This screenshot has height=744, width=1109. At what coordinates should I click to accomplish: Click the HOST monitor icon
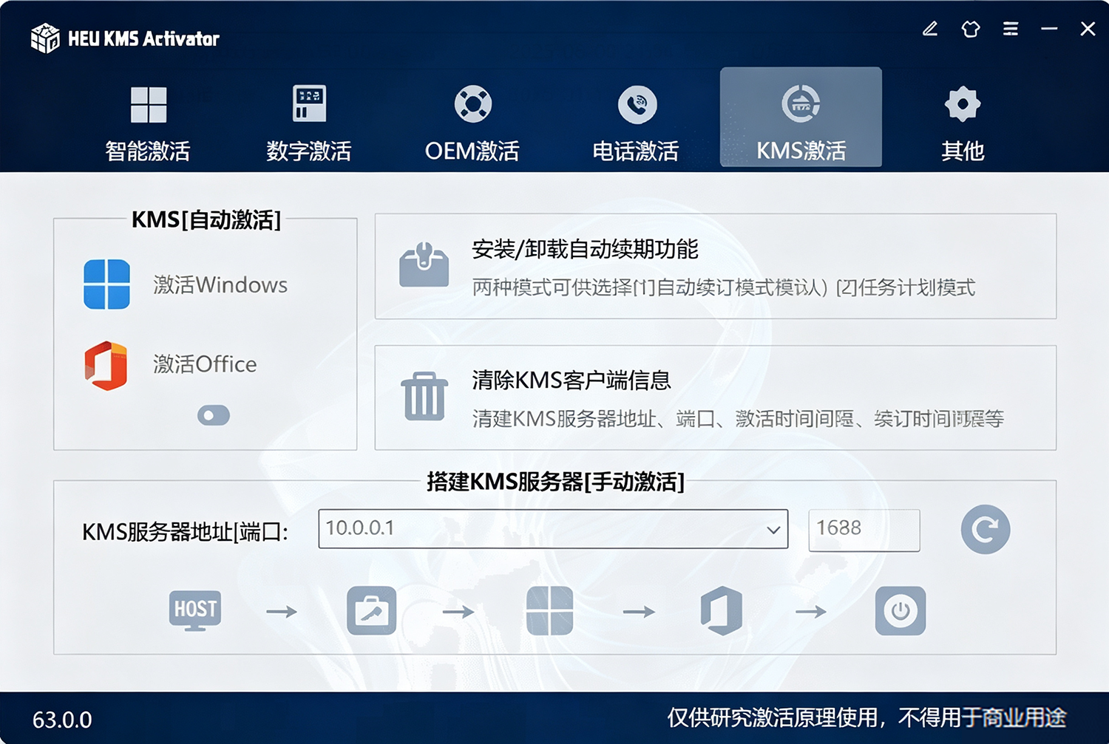tap(195, 610)
